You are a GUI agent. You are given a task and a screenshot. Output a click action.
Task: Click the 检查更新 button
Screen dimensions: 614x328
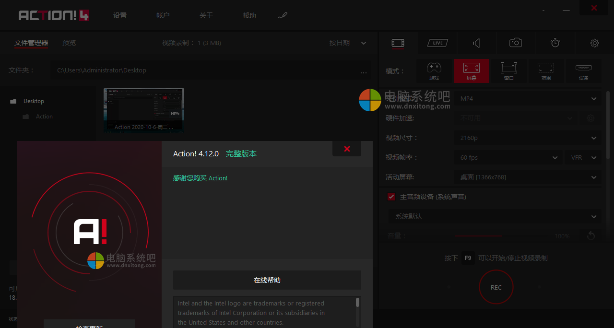click(x=89, y=325)
